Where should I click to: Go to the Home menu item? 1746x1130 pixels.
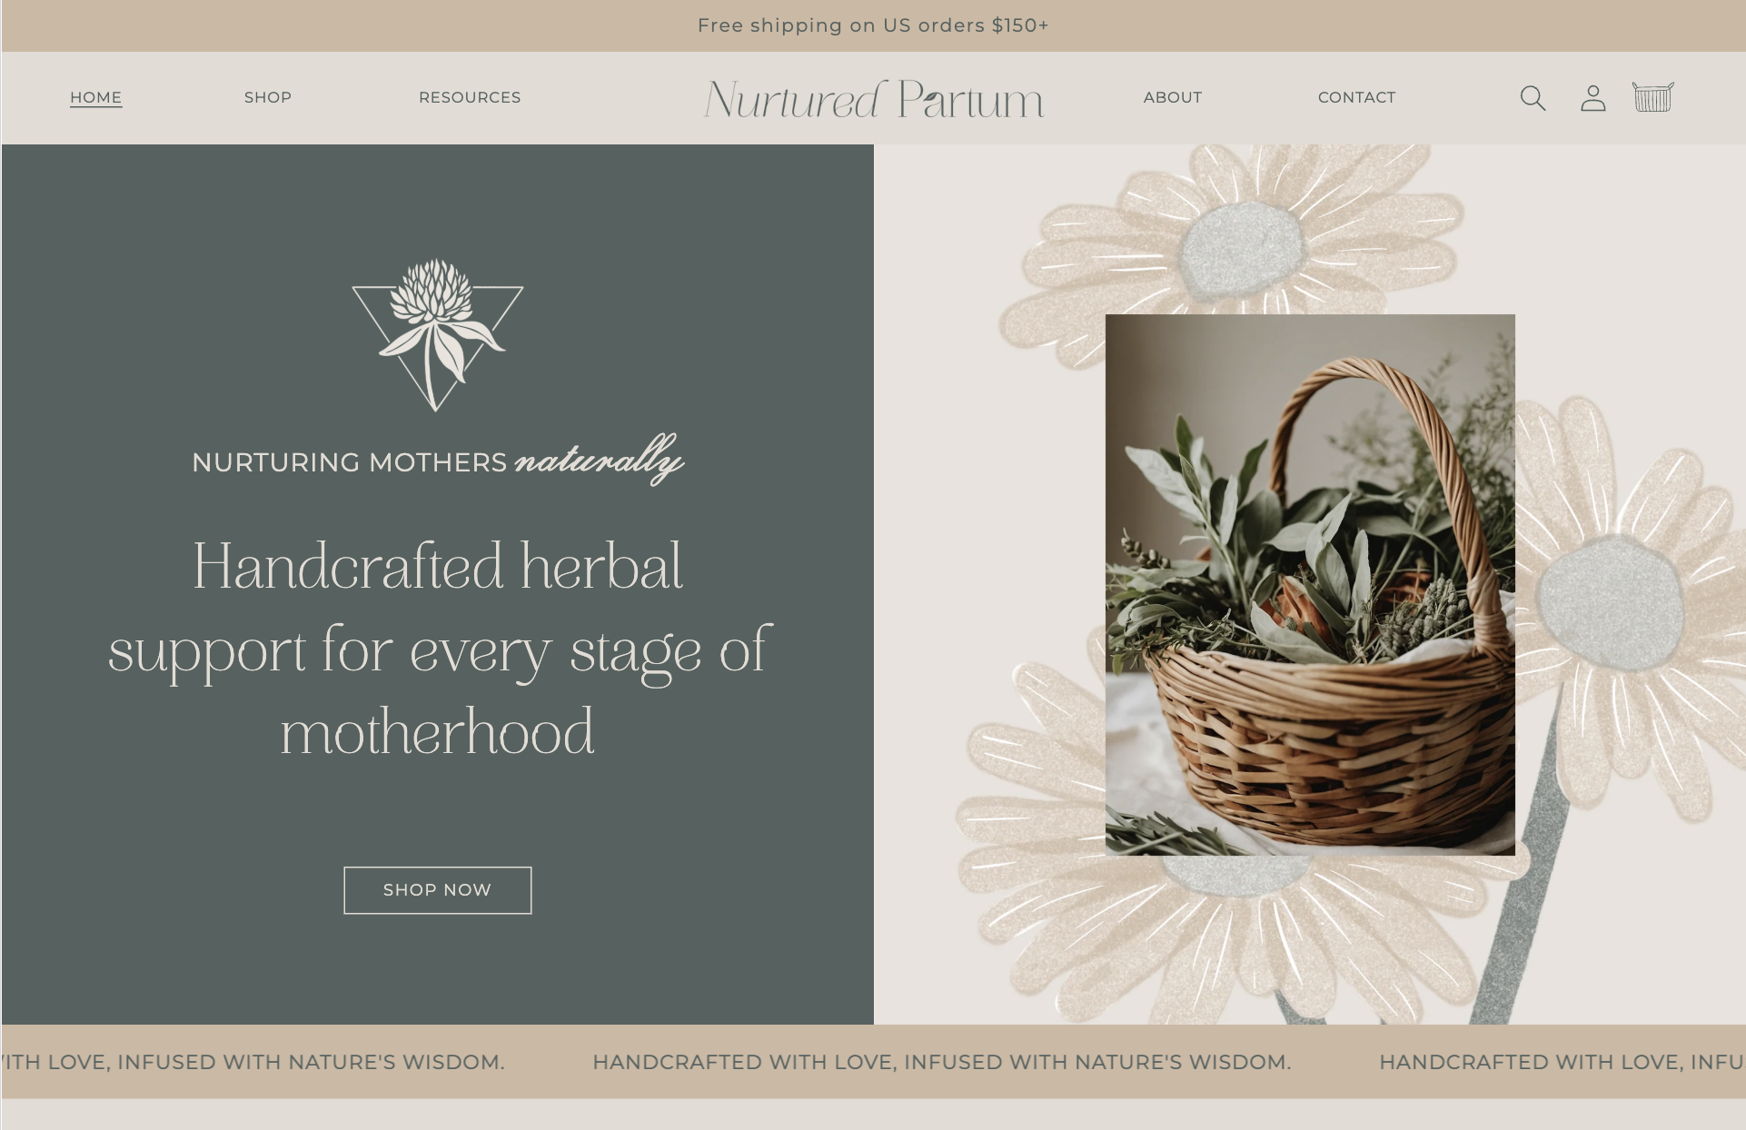click(96, 97)
